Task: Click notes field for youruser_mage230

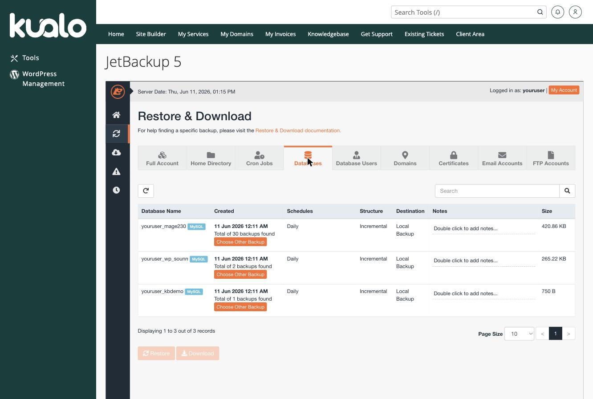Action: (483, 228)
